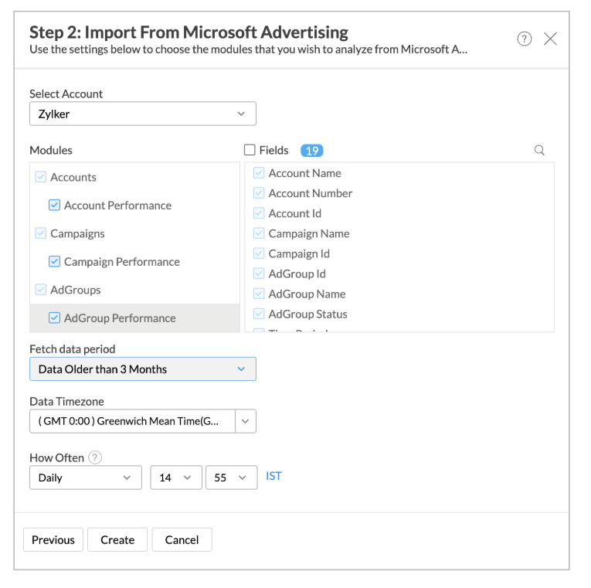
Task: Click the Create button
Action: pos(117,540)
